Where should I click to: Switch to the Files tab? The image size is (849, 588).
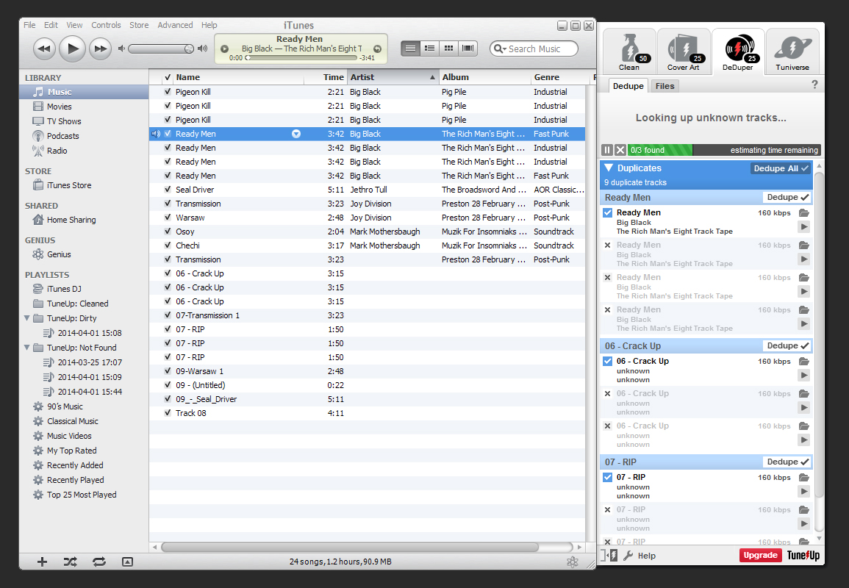pyautogui.click(x=664, y=86)
